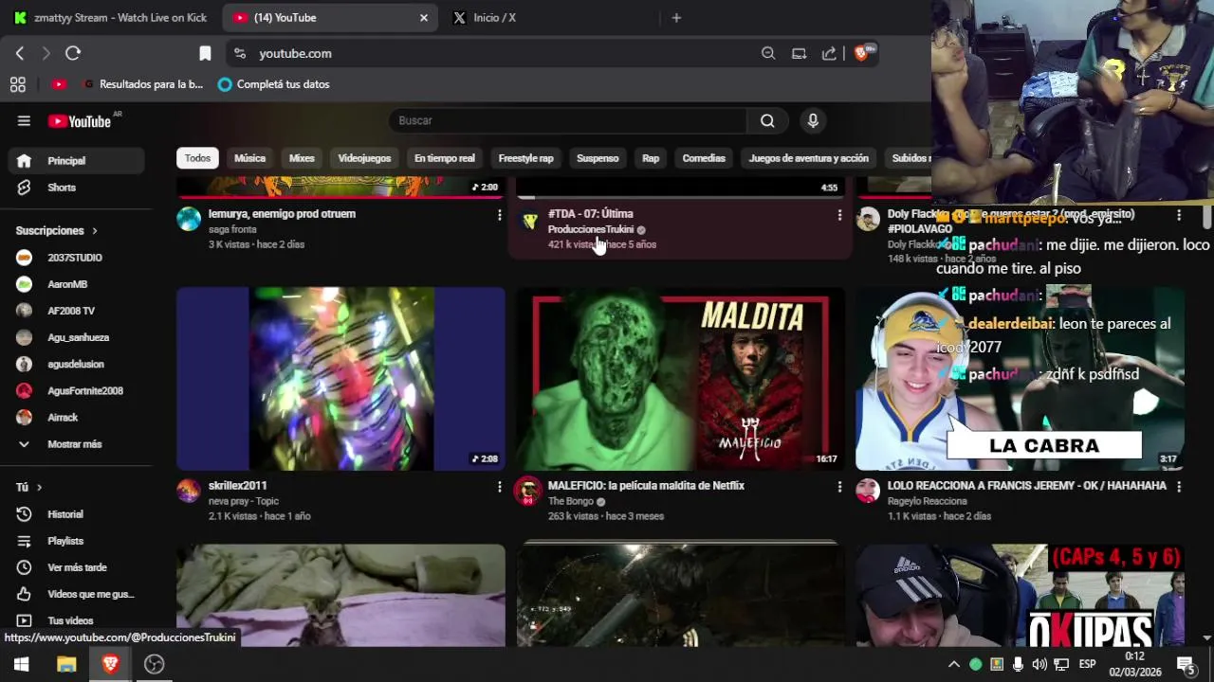Expand Mostrar más subscriptions
The width and height of the screenshot is (1214, 682).
pyautogui.click(x=76, y=444)
